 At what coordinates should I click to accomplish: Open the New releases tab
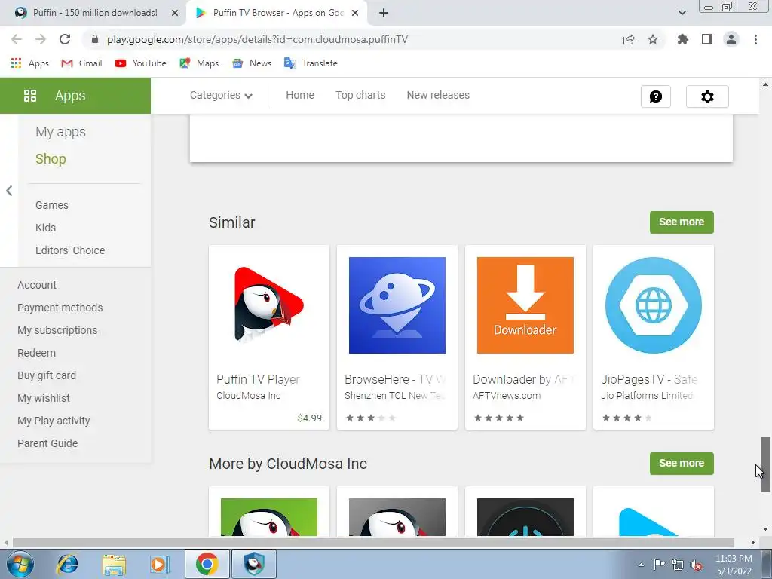click(438, 95)
